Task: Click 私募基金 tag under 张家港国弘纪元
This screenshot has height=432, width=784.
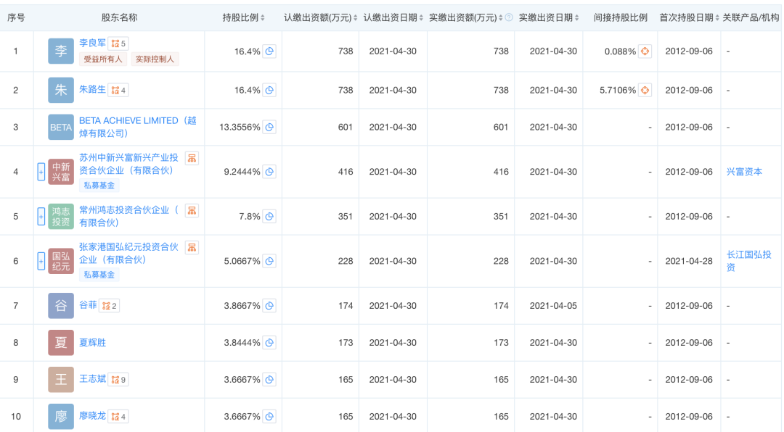Action: (99, 275)
